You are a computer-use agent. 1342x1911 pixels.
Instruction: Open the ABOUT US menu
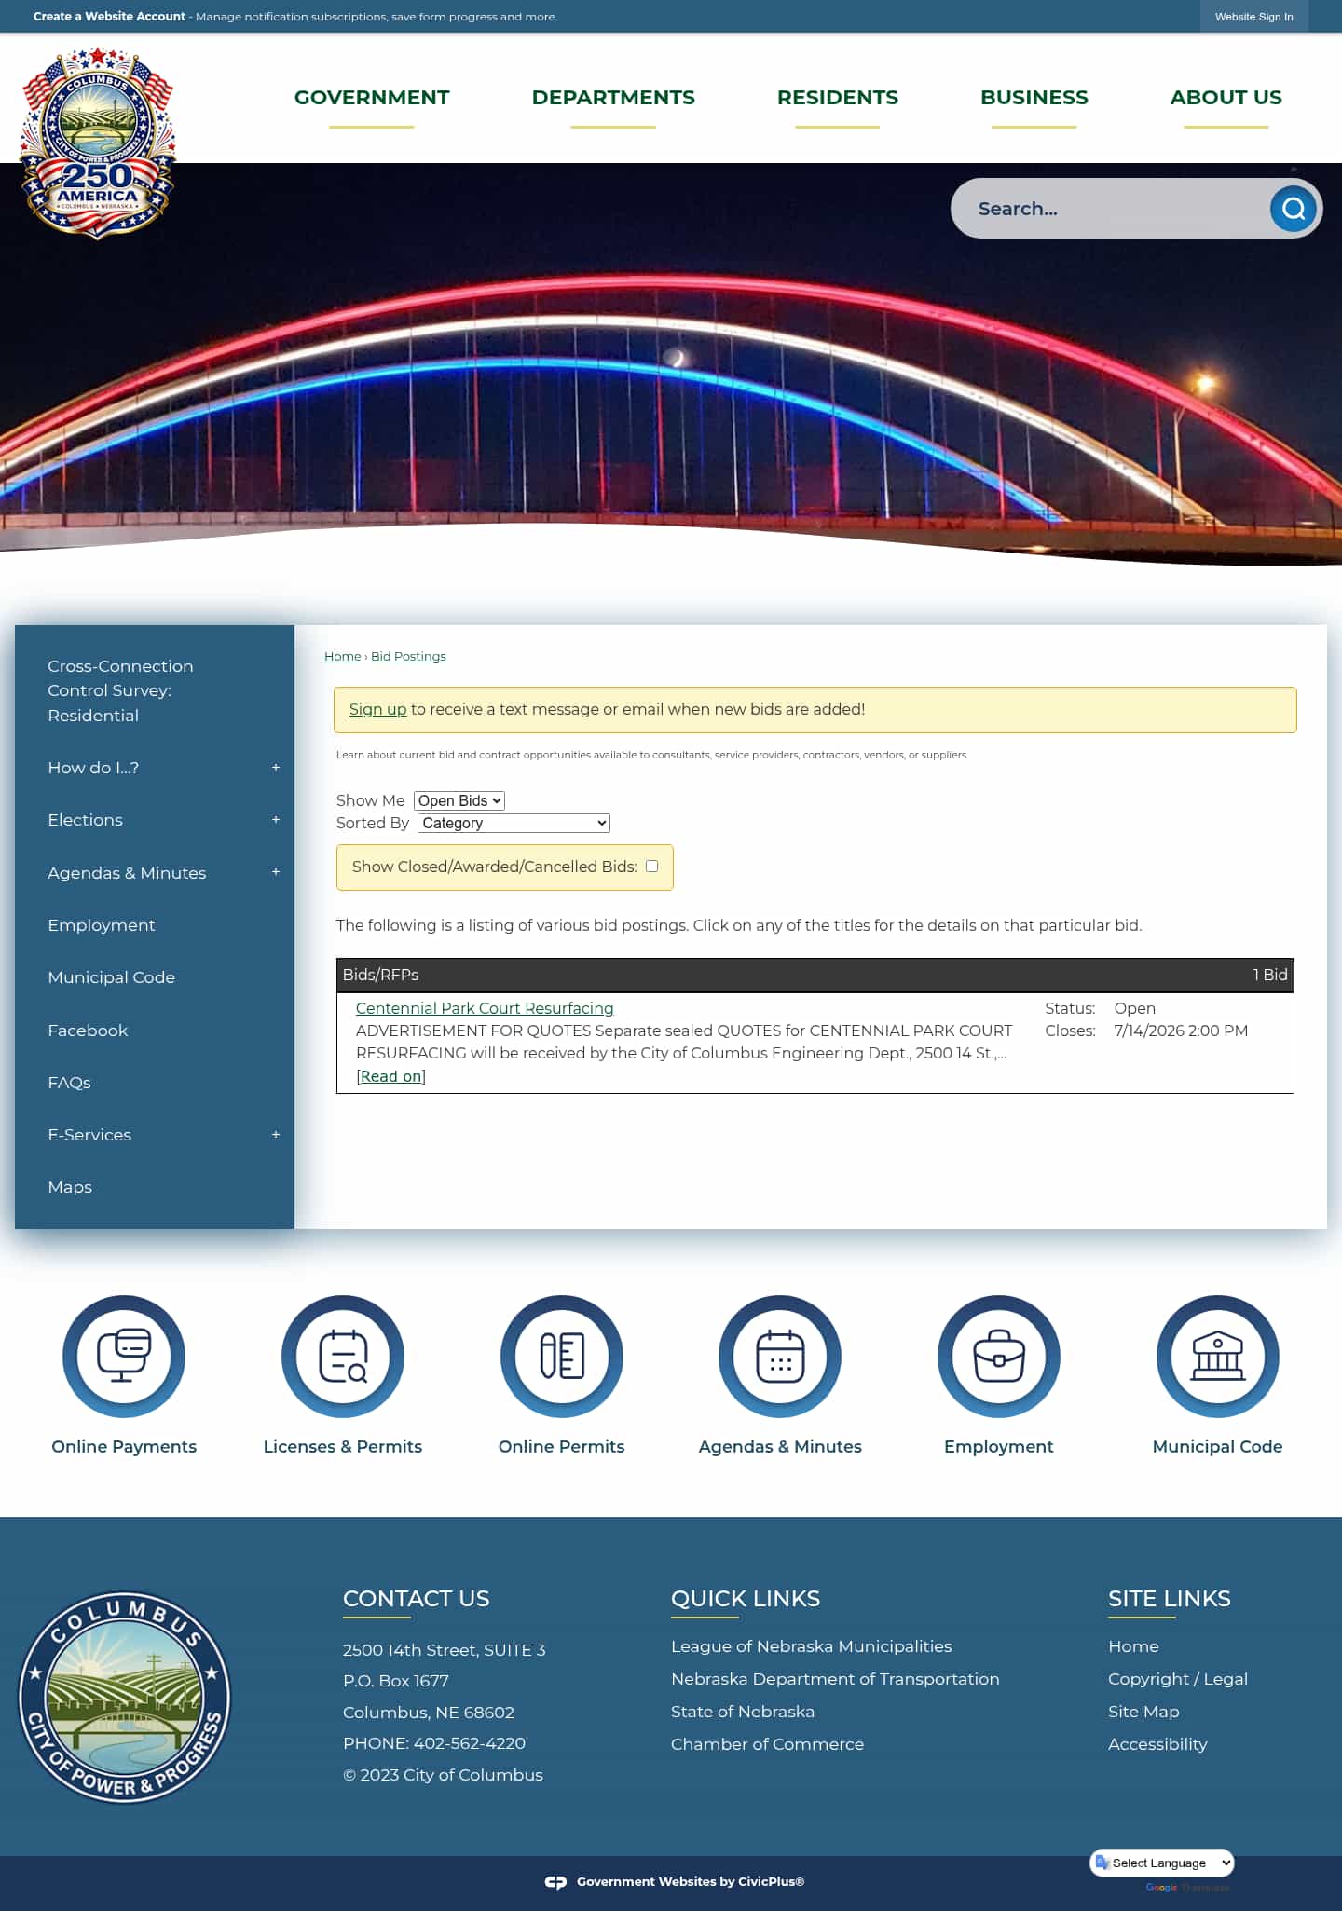point(1226,98)
